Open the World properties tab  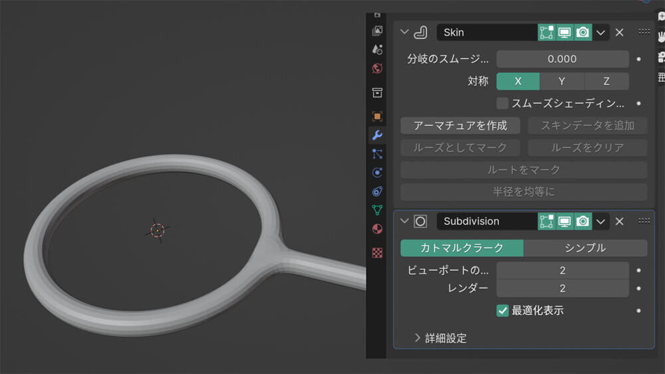coord(377,68)
